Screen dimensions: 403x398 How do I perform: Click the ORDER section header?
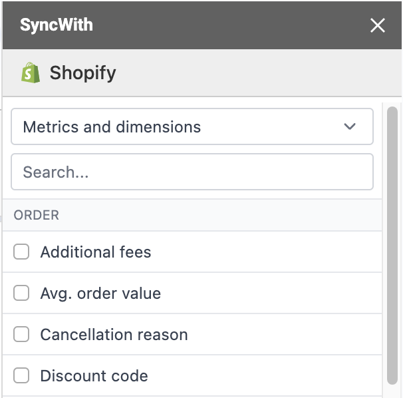tap(192, 215)
